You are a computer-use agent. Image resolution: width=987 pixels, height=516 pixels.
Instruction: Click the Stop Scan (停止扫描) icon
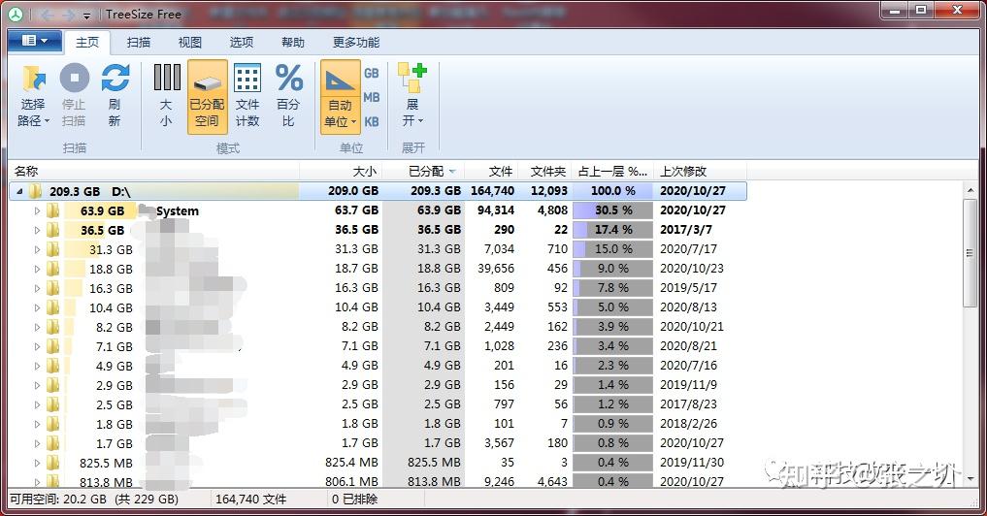pos(75,78)
